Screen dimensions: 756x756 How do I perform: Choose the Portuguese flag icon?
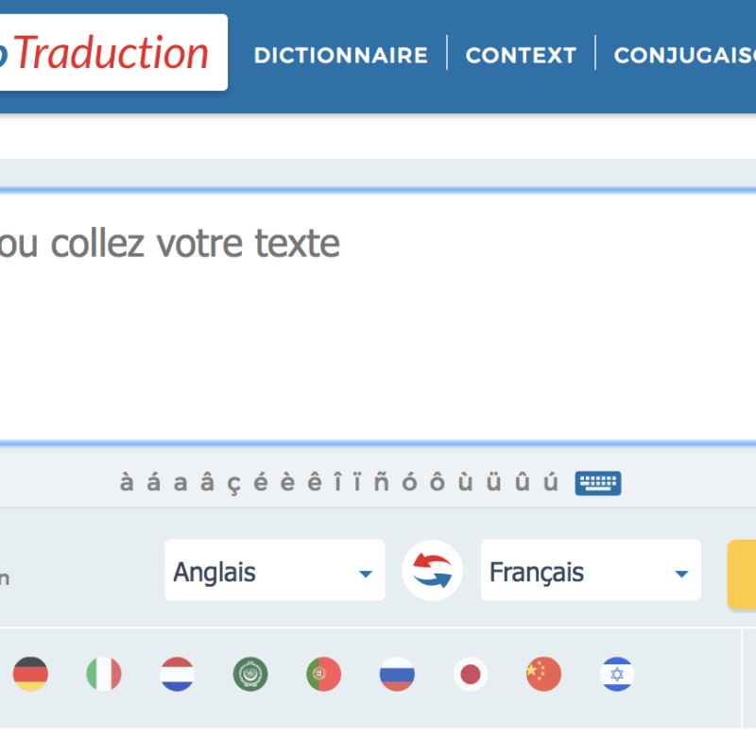(x=323, y=674)
